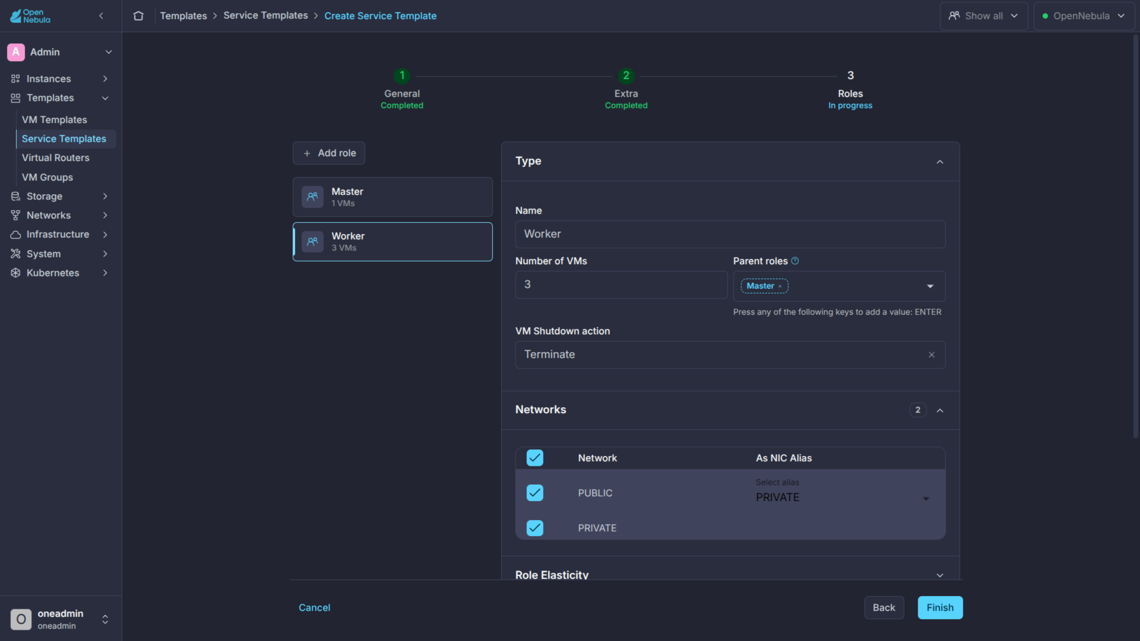Click the VM Shutdown action field

coord(730,355)
